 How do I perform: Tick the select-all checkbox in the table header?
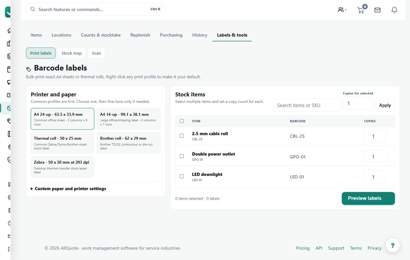[182, 121]
